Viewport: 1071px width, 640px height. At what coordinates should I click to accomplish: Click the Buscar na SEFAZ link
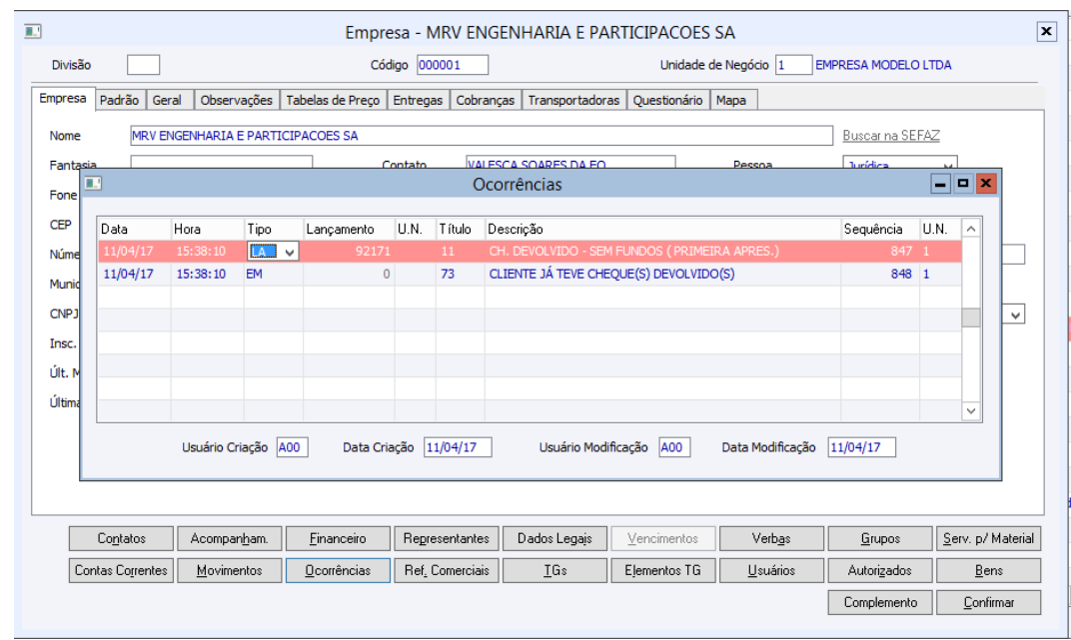pos(891,136)
